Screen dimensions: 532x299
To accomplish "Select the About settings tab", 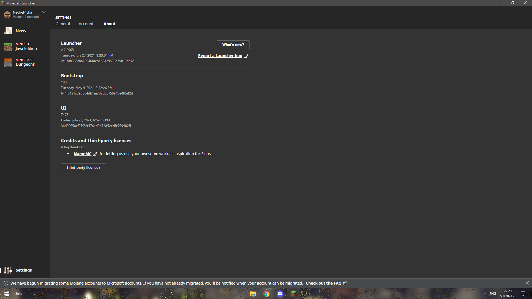I will [110, 24].
